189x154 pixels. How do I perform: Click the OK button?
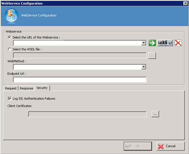click(137, 146)
